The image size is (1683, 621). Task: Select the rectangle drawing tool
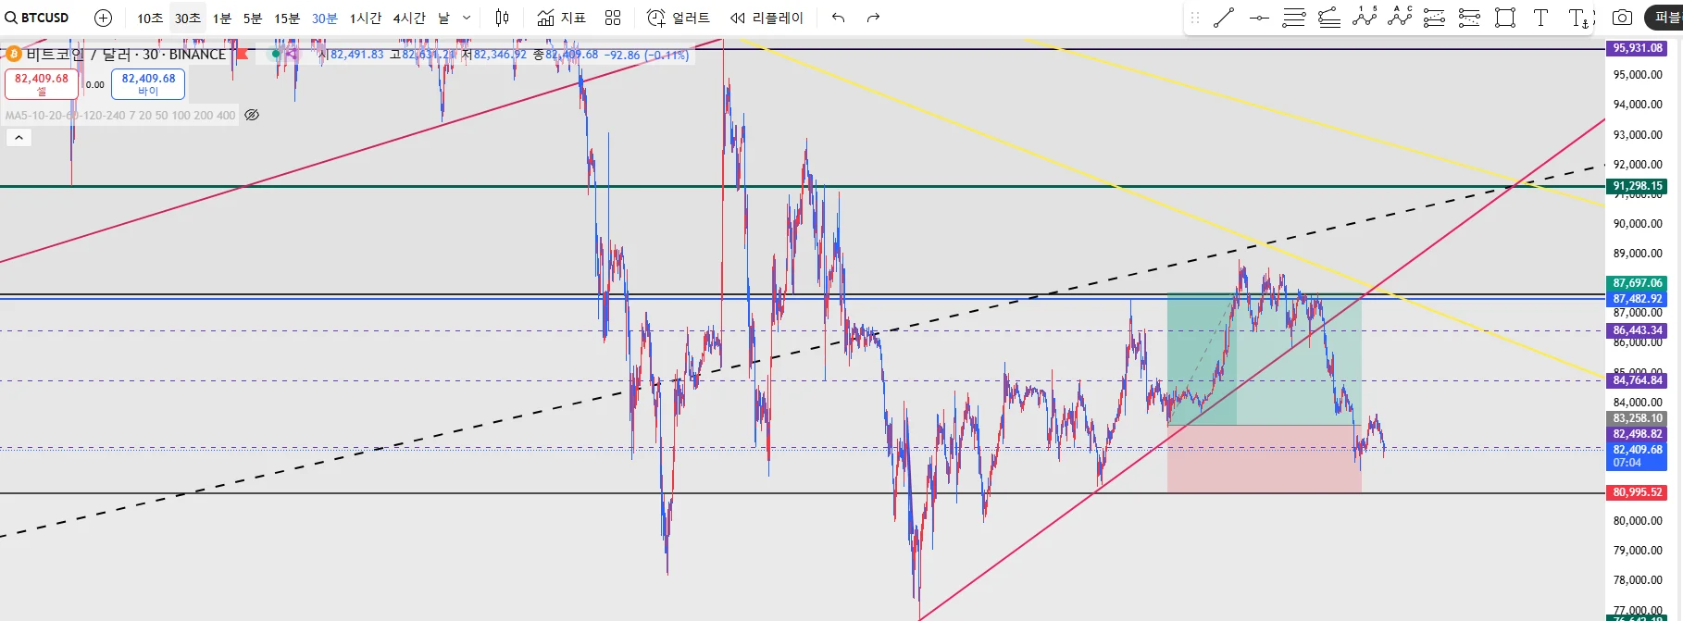click(1505, 18)
